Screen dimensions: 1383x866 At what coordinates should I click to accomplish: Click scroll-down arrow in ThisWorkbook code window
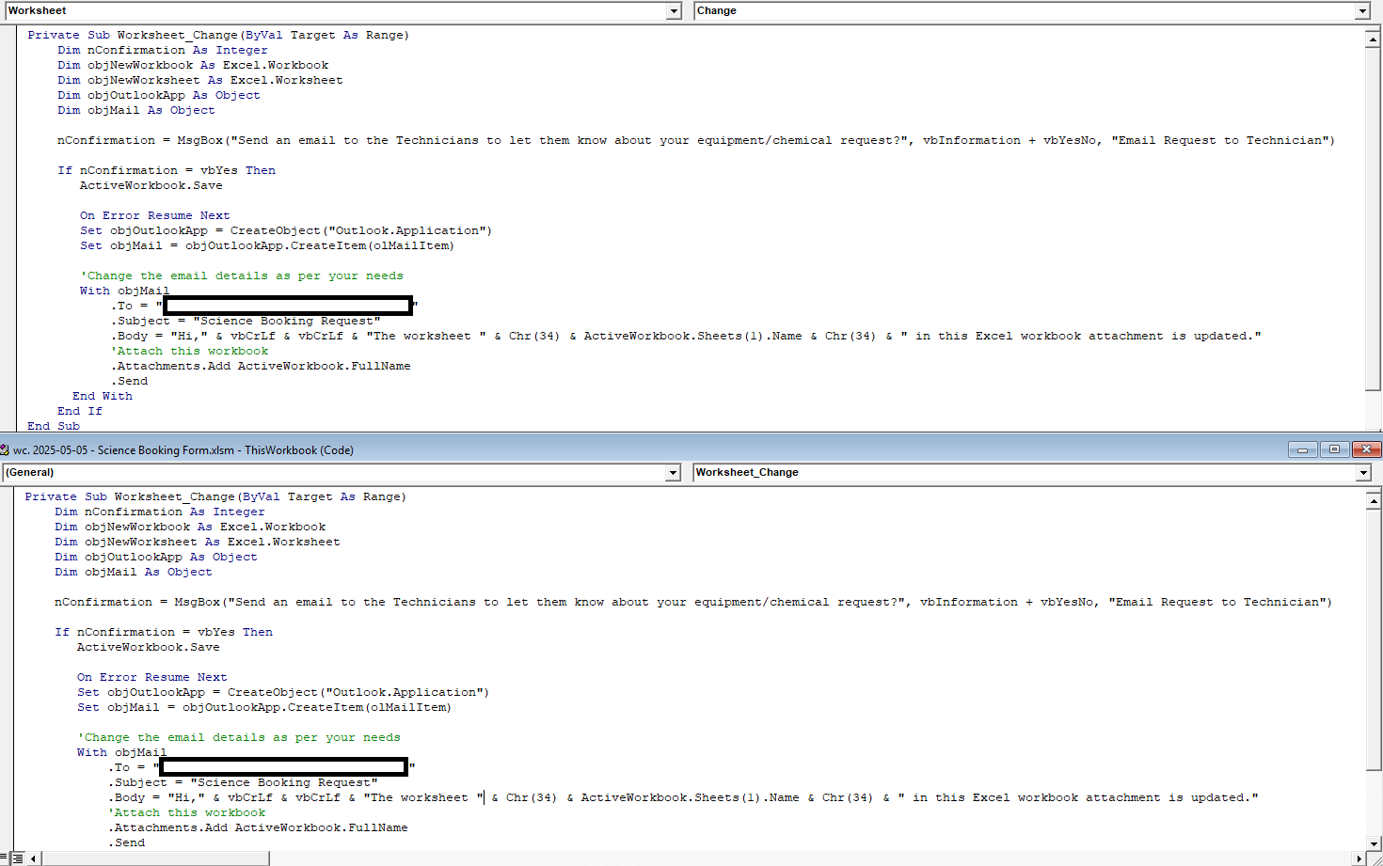pyautogui.click(x=1374, y=843)
